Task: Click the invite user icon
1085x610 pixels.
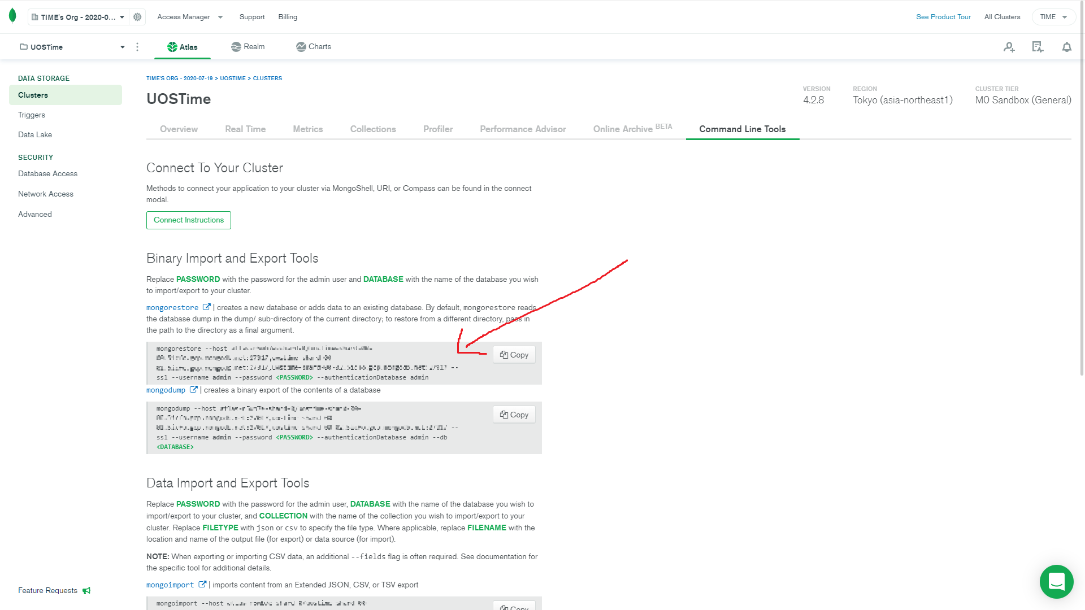Action: point(1009,47)
